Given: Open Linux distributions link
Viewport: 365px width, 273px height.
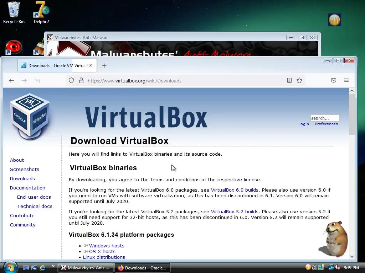Looking at the screenshot, I should point(104,257).
